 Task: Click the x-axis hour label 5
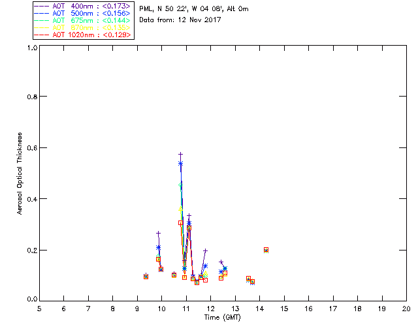[39, 309]
